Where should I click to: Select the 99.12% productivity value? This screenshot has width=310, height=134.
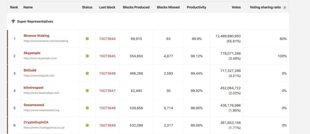click(x=197, y=56)
